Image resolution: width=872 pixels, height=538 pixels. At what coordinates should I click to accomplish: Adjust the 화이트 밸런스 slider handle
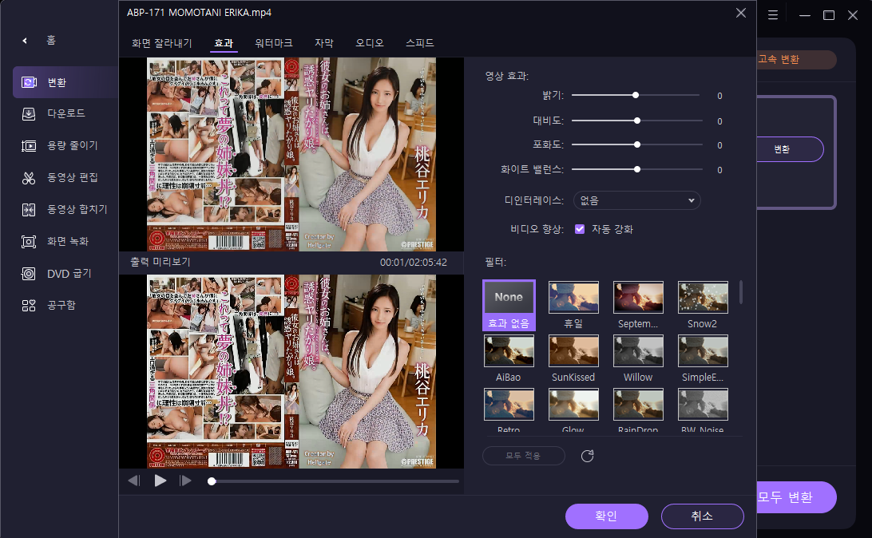tap(637, 169)
